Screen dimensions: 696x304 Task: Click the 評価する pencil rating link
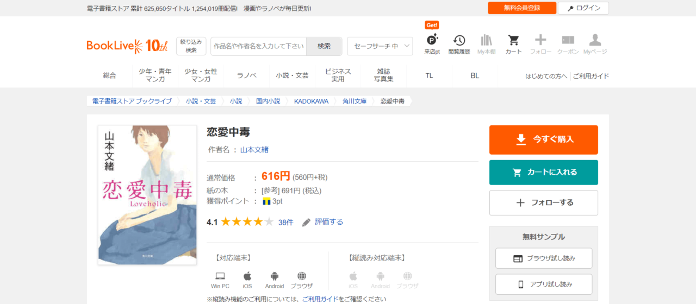[323, 222]
